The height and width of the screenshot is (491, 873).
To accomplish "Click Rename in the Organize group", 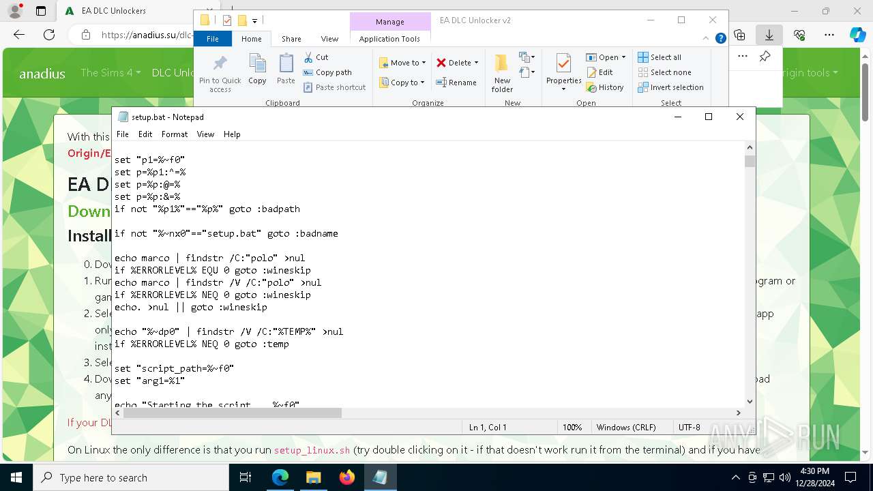I will [456, 83].
